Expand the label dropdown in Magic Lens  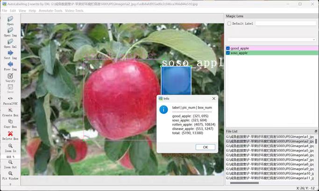(x=272, y=40)
